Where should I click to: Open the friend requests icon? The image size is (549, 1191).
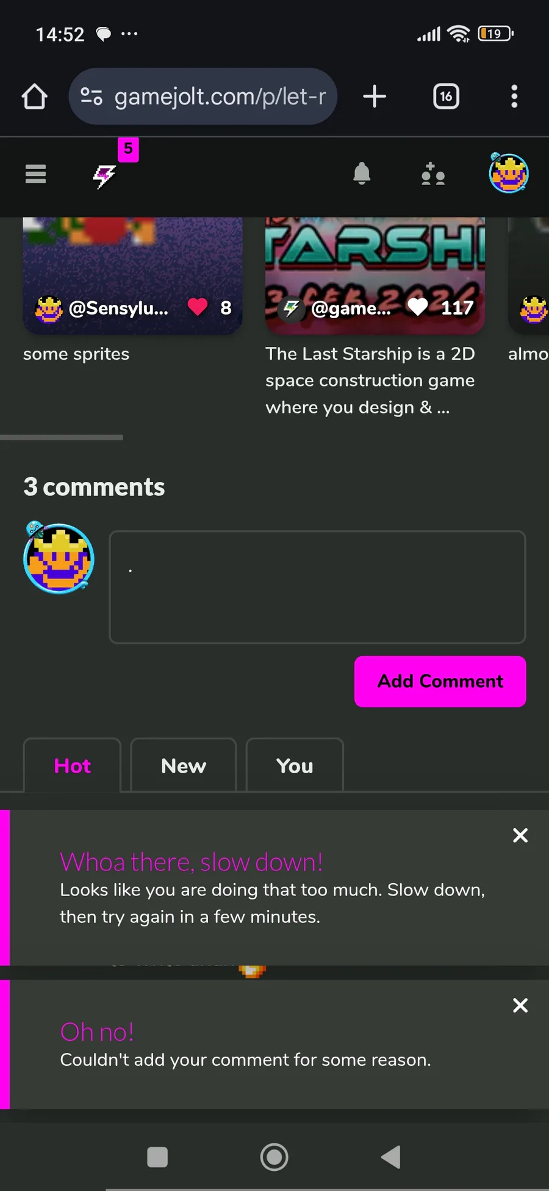(432, 174)
